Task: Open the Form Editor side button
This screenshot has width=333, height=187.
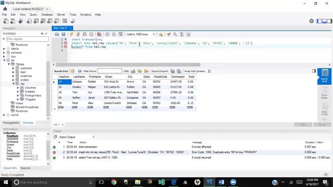Action: (x=324, y=93)
